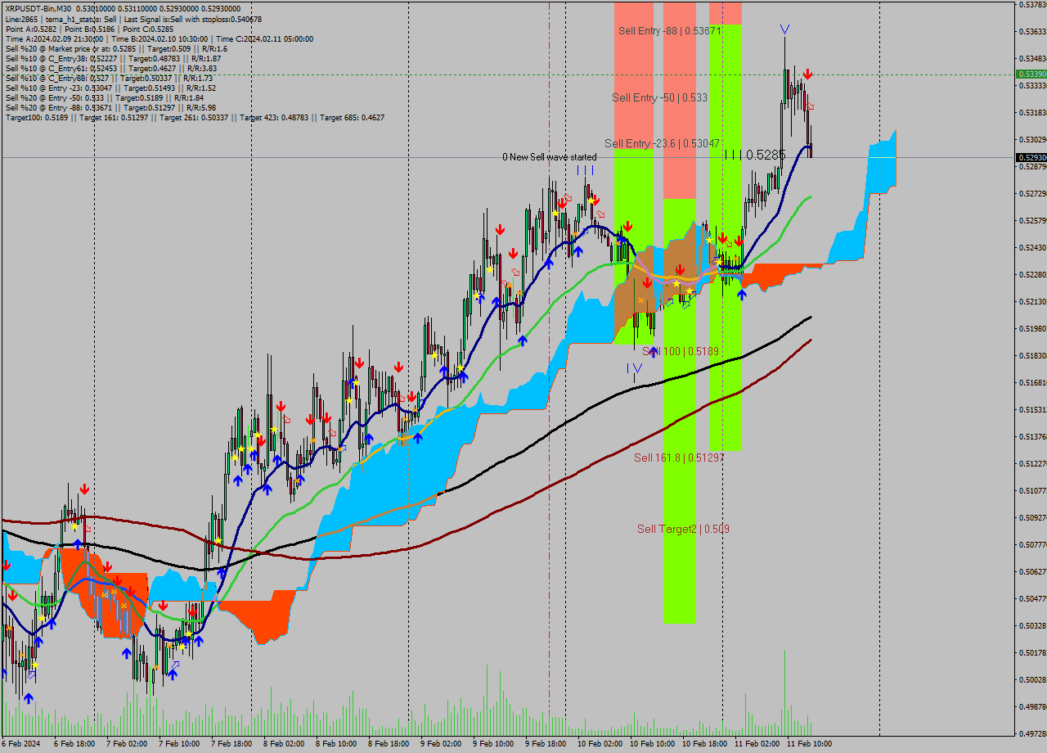Click the '10 Feb 10:00' time axis label
The image size is (1047, 753).
(652, 744)
